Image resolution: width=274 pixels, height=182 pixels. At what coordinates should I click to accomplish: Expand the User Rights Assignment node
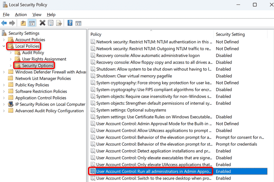(11, 59)
